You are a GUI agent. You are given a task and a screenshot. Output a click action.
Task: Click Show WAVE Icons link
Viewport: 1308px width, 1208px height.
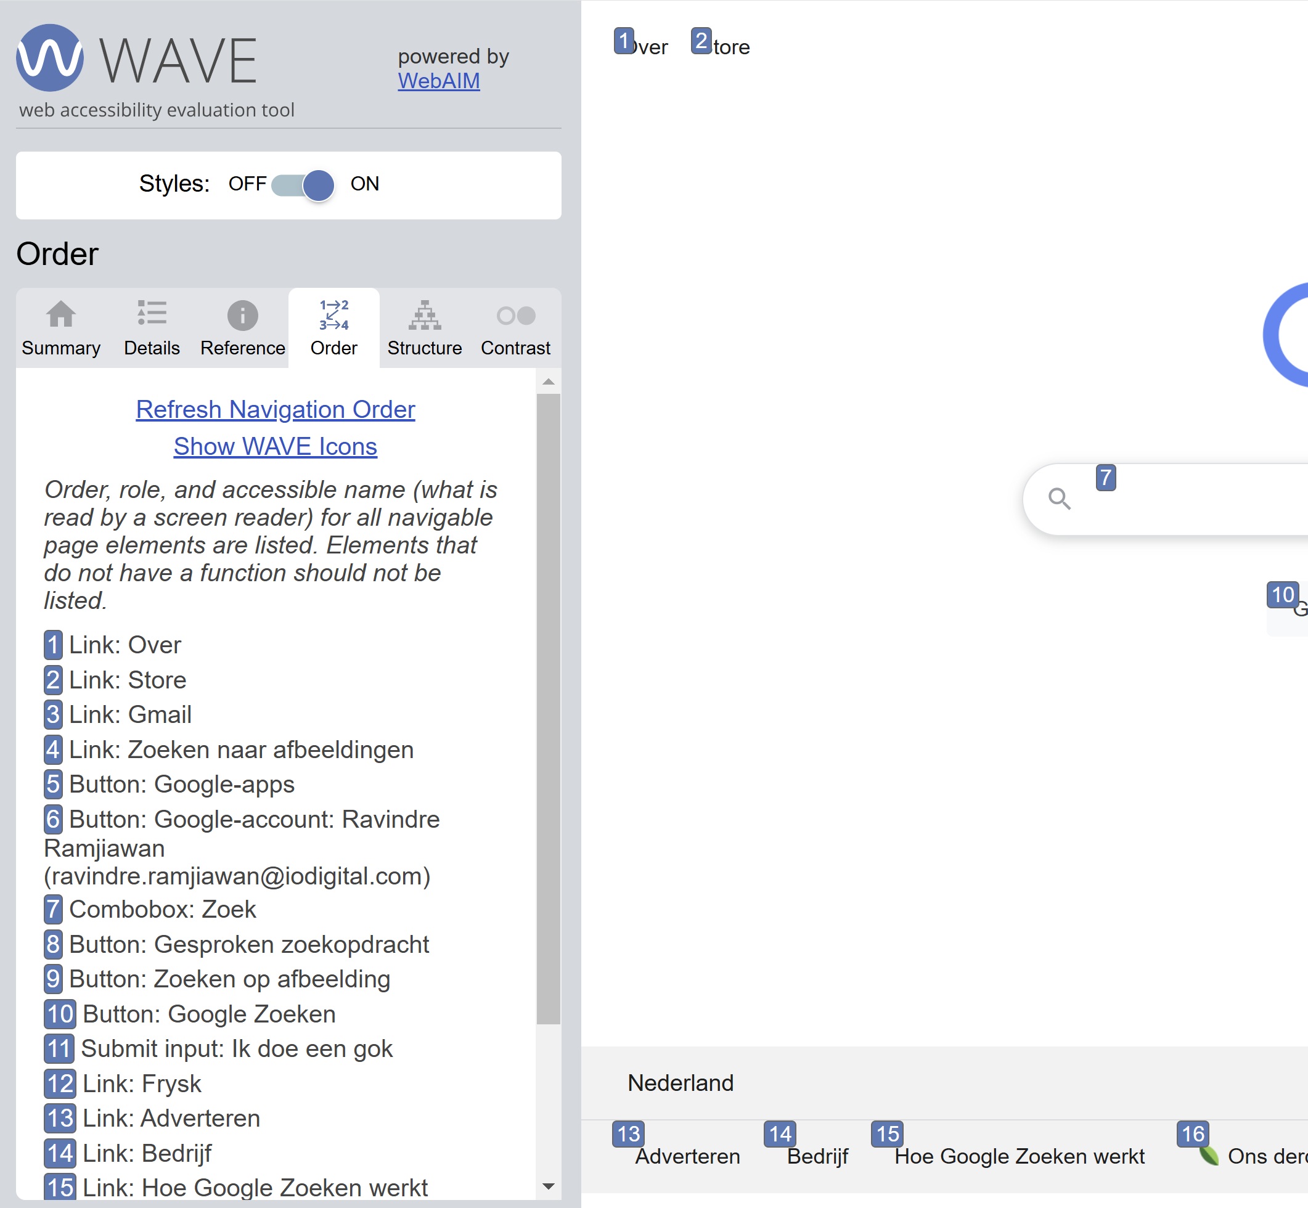click(275, 446)
